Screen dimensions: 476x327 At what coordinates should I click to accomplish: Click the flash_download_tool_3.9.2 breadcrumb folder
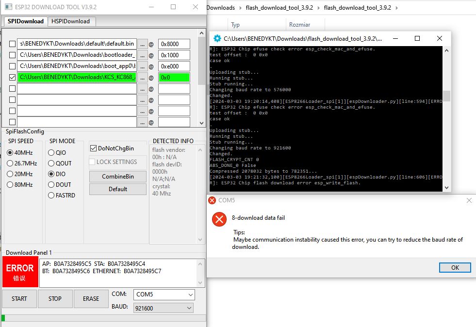[x=279, y=8]
